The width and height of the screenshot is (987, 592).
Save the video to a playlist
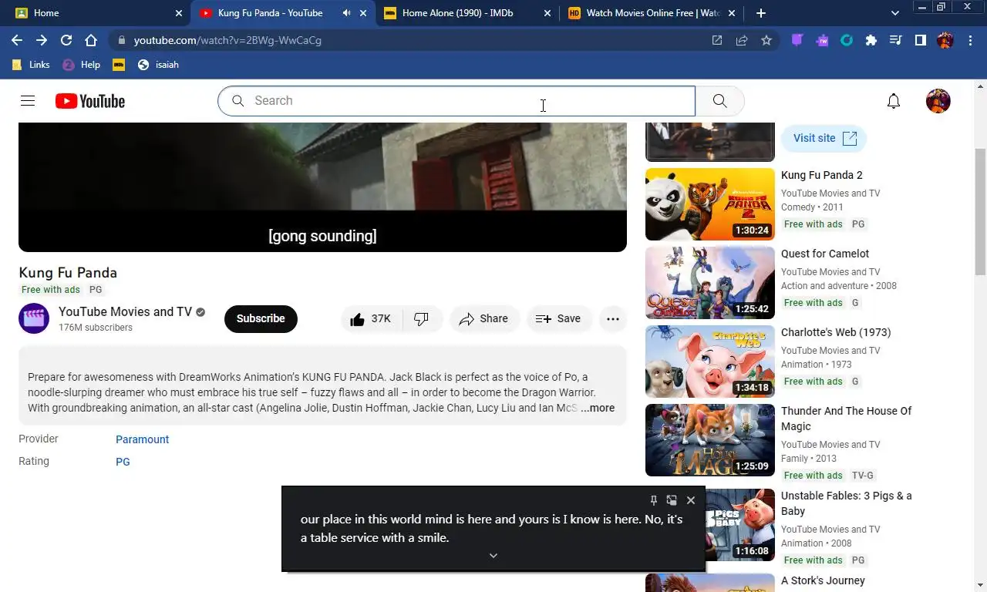coord(558,319)
